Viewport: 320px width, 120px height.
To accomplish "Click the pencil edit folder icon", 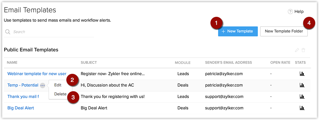I will pyautogui.click(x=297, y=50).
